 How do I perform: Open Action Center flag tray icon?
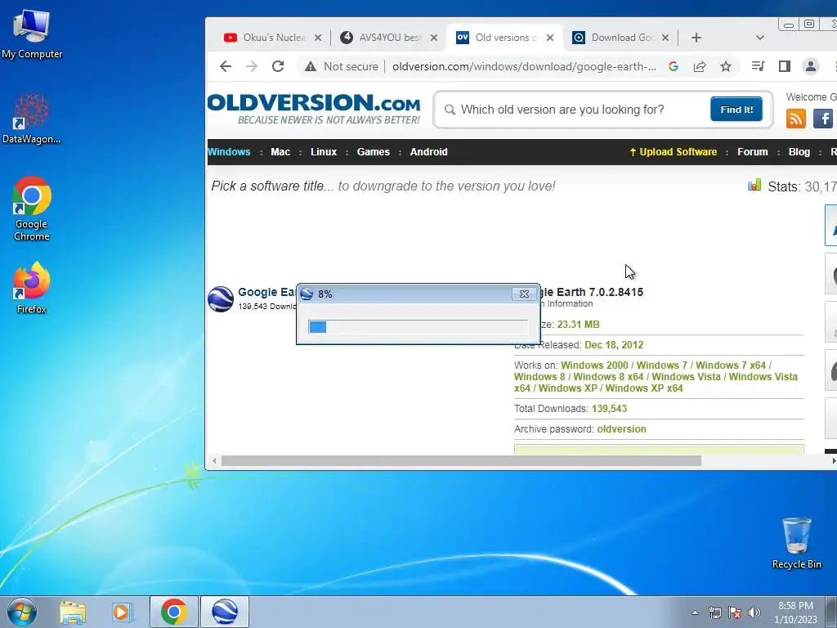coord(735,612)
